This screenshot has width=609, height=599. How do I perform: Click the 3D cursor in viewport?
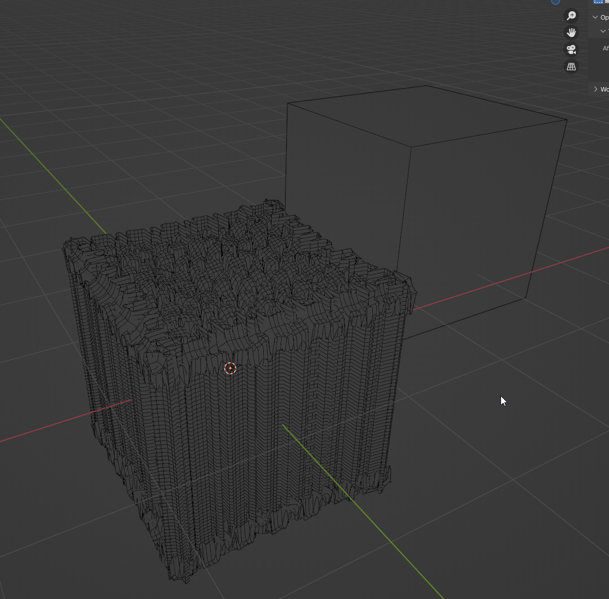pos(231,369)
